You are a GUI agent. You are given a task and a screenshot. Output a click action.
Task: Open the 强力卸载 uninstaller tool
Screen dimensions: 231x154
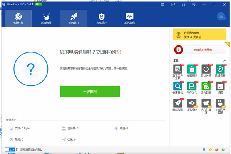[x=206, y=87]
